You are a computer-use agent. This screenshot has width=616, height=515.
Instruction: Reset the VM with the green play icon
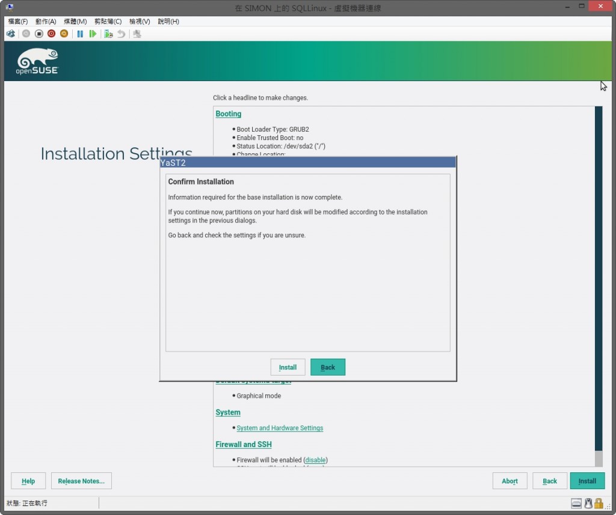[x=93, y=34]
